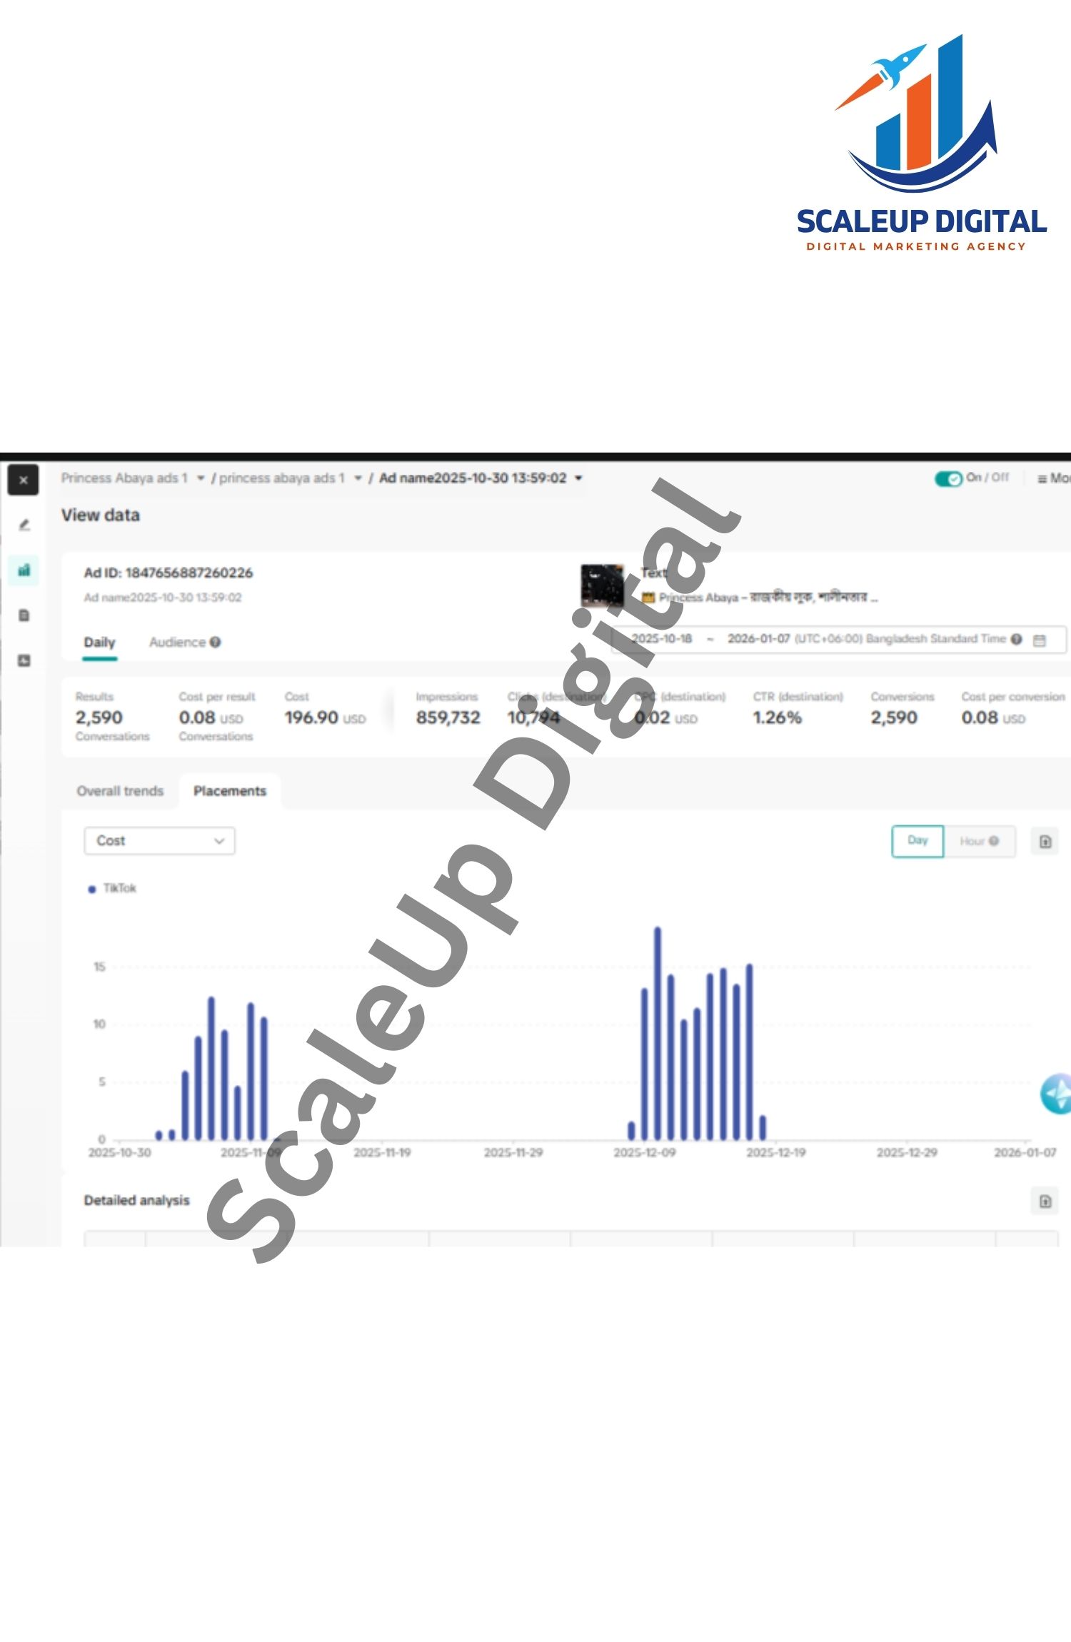Open the edit pencil sidebar icon
The width and height of the screenshot is (1071, 1642).
pos(24,525)
